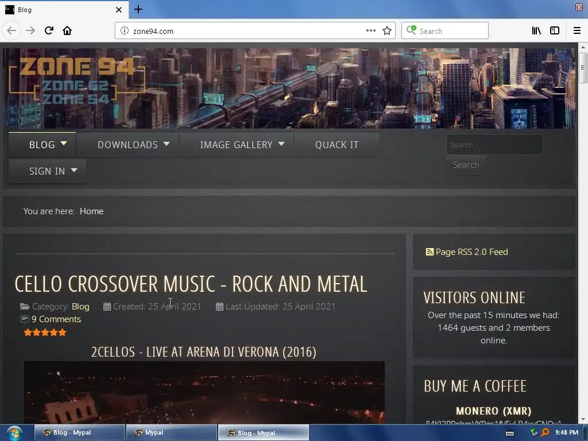Open Cello Crossover Music article title
This screenshot has height=441, width=588.
click(191, 284)
